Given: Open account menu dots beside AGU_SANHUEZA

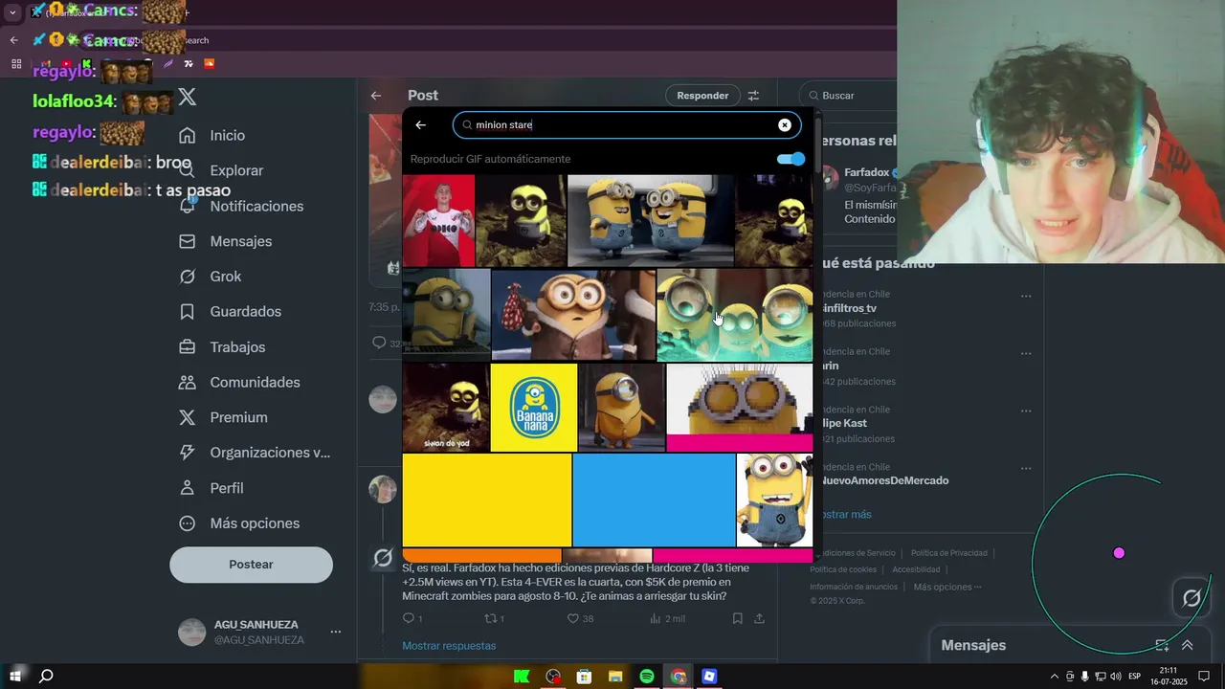Looking at the screenshot, I should coord(336,632).
